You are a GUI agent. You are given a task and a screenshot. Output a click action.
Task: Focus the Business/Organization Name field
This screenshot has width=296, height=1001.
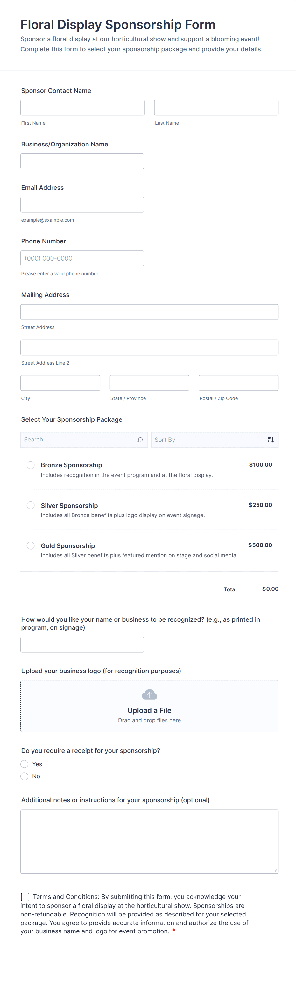pos(82,161)
